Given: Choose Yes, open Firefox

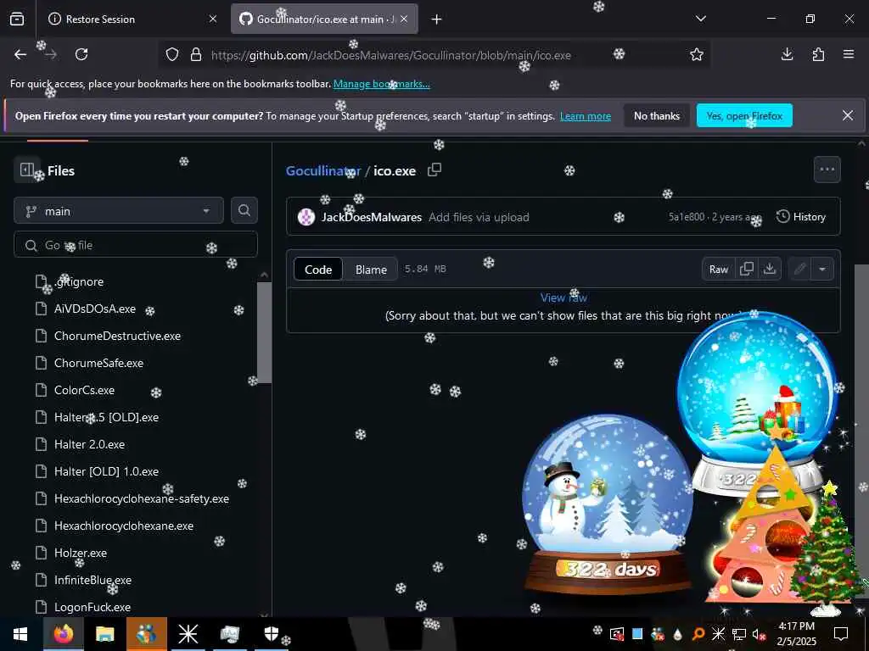Looking at the screenshot, I should coord(744,115).
